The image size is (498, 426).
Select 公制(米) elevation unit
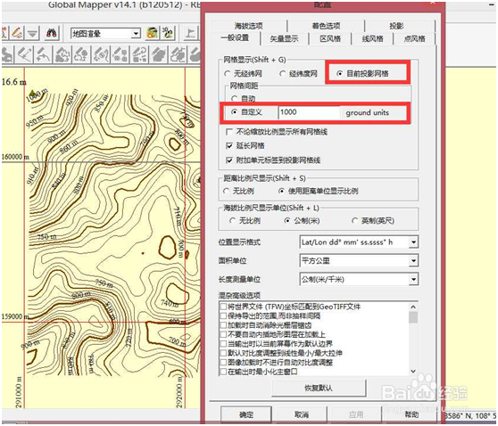tap(287, 220)
